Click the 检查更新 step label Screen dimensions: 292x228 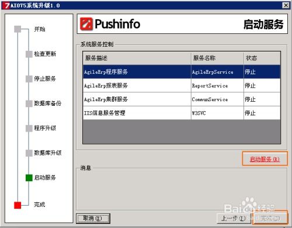45,54
